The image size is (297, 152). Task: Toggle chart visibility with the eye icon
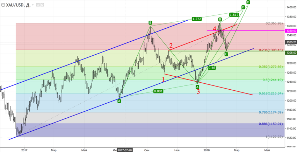point(38,5)
